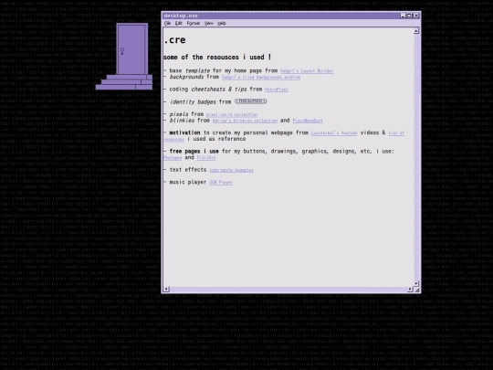The height and width of the screenshot is (370, 493).
Task: Visit the PixelMoonDust link
Action: point(308,121)
